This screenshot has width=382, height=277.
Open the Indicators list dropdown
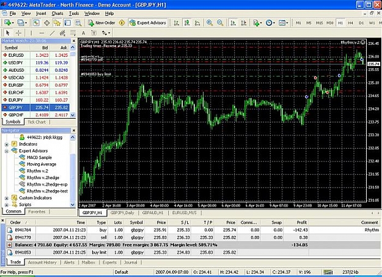click(257, 23)
